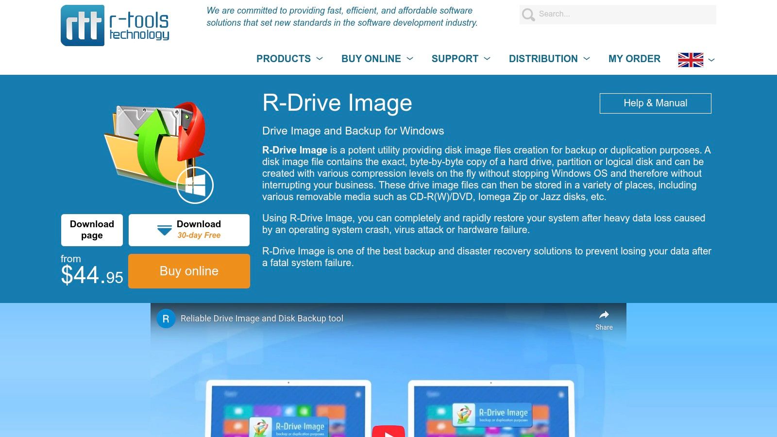Image resolution: width=777 pixels, height=437 pixels.
Task: Click the search magnifier icon
Action: [528, 15]
